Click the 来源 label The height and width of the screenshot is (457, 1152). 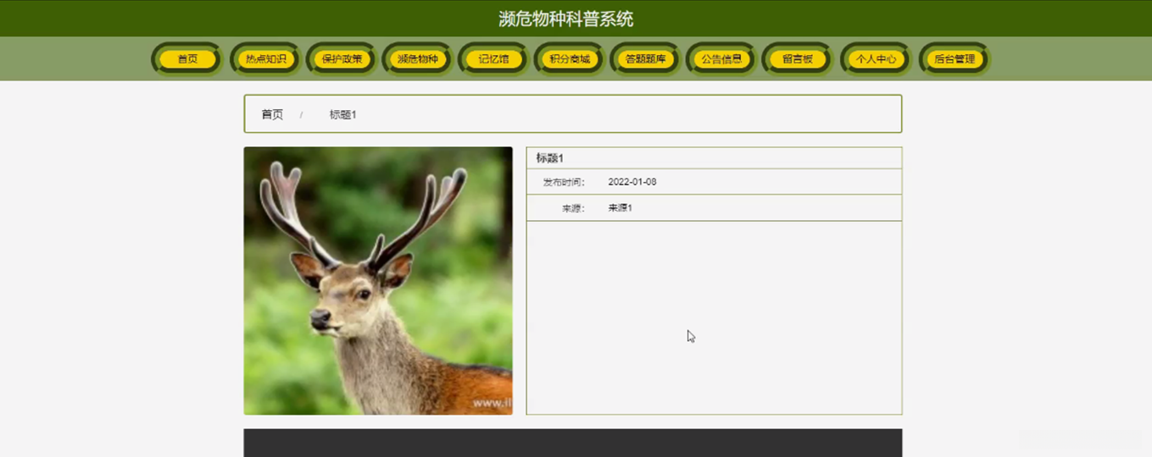[x=573, y=208]
